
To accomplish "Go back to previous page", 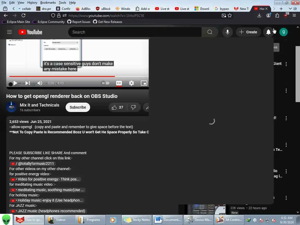I will (x=6, y=16).
